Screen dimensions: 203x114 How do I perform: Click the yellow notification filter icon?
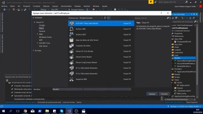tap(151, 2)
